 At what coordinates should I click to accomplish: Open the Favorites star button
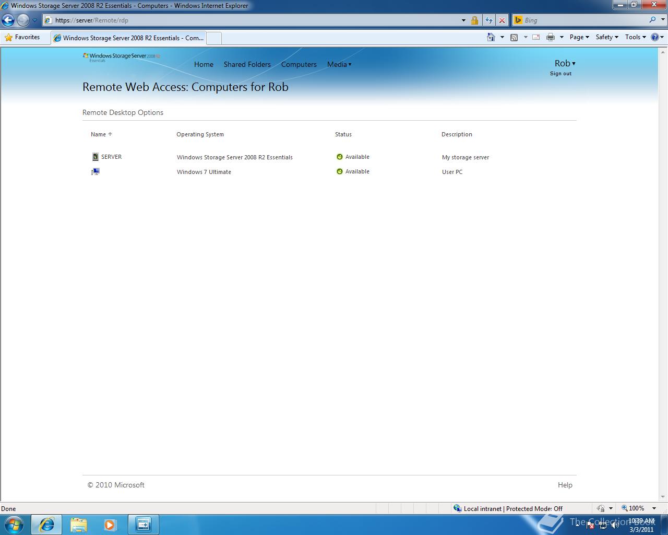[22, 37]
